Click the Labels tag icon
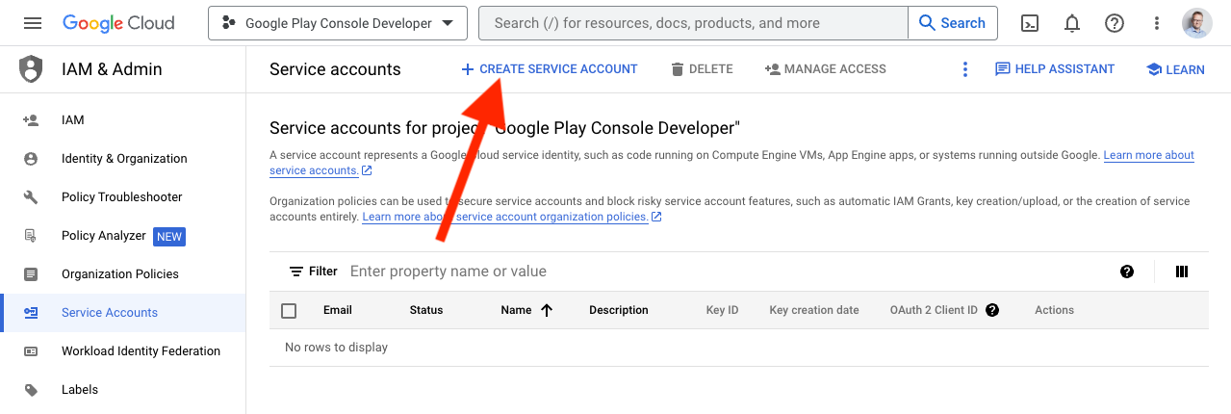 [x=31, y=390]
